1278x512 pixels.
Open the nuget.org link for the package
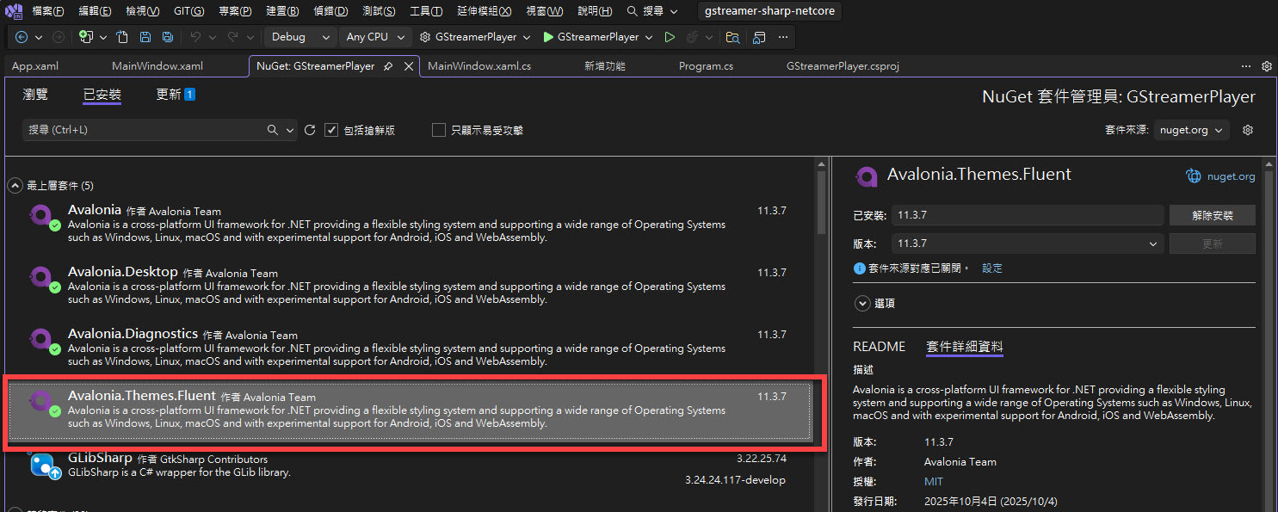(x=1231, y=176)
